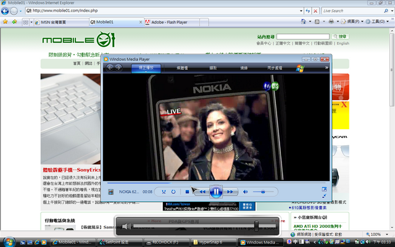Click the Windows logo in Media Player toolbar

(x=300, y=68)
